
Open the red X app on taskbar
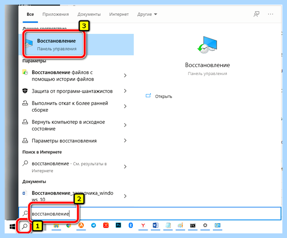[x=106, y=225]
